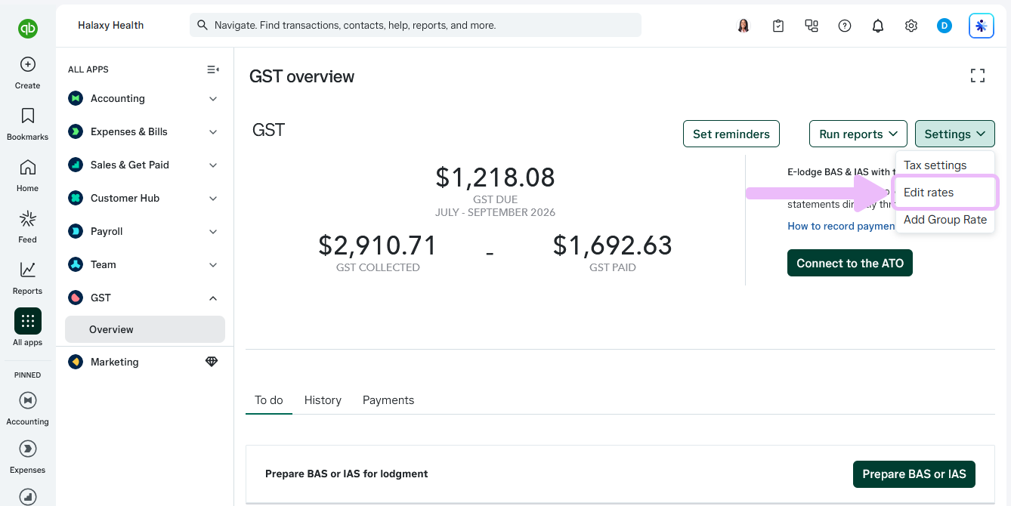Collapse the GST menu chevron
The width and height of the screenshot is (1011, 506).
click(213, 298)
